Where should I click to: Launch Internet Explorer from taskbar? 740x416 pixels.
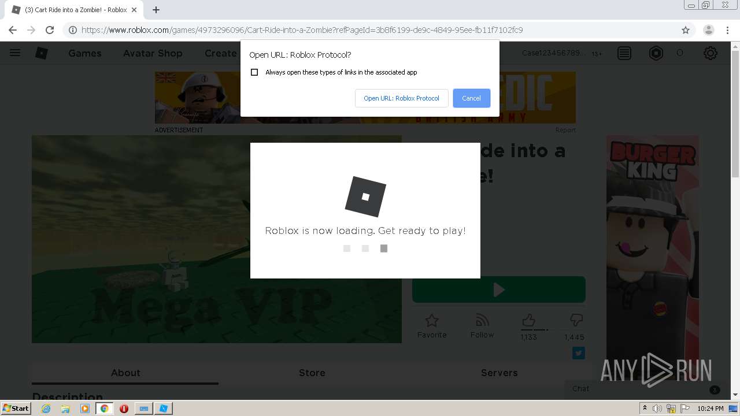tap(46, 408)
